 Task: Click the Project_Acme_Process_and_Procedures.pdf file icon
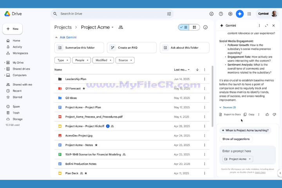click(60, 117)
